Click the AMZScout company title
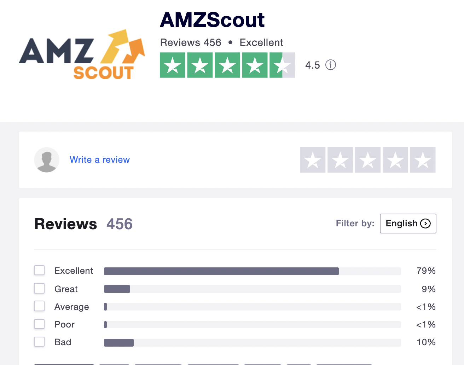 pyautogui.click(x=212, y=20)
